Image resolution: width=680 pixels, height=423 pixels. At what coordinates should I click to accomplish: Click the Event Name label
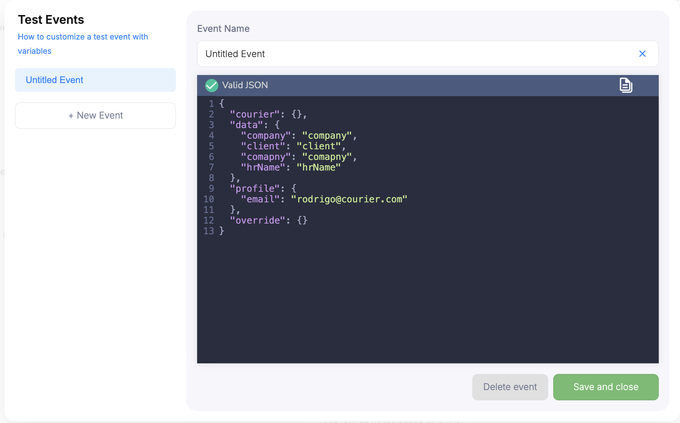223,29
